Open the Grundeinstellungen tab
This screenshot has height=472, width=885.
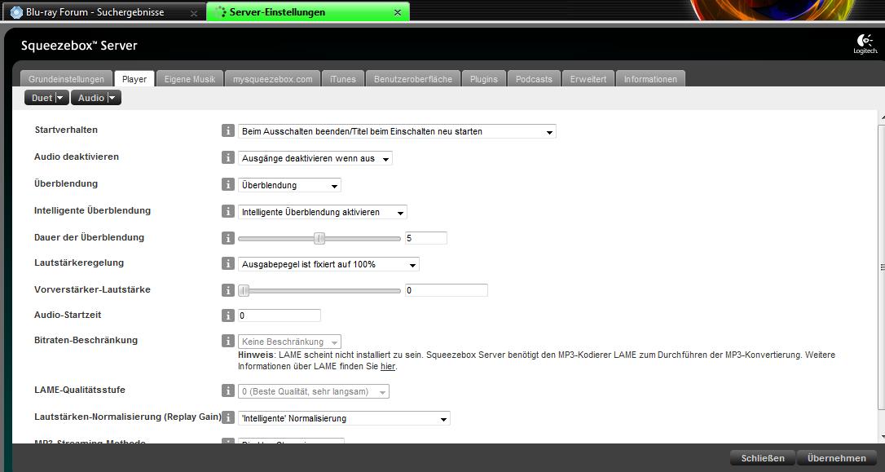66,79
